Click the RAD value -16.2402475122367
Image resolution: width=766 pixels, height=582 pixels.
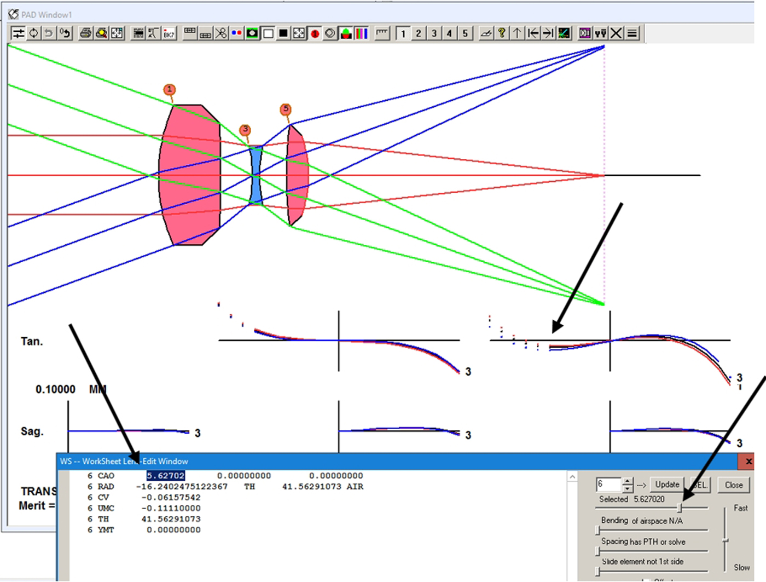182,487
